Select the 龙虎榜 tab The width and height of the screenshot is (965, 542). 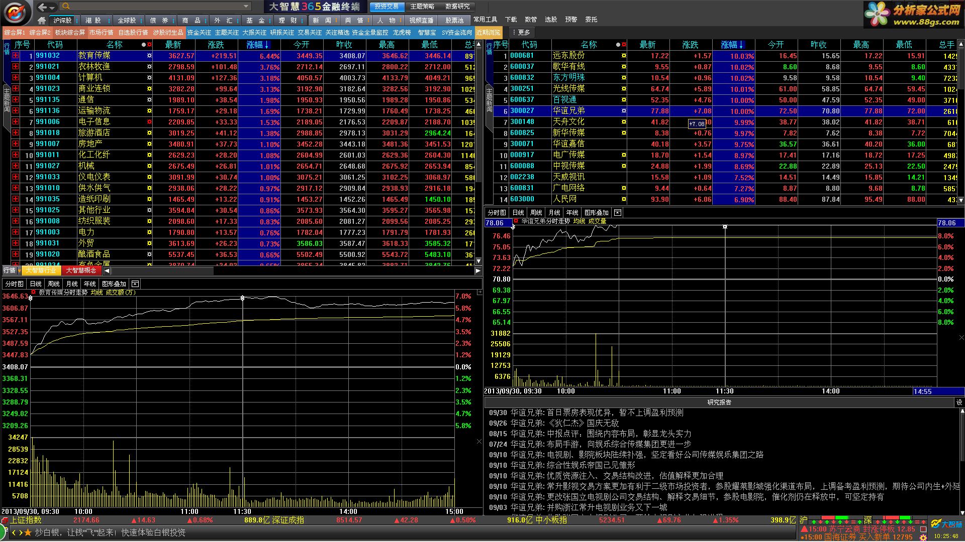(402, 33)
